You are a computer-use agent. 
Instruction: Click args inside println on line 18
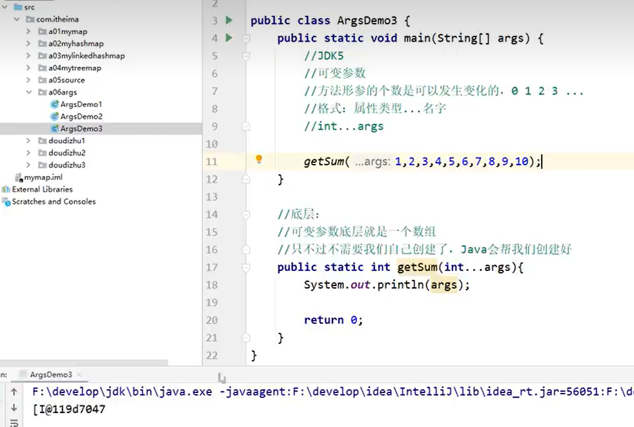click(x=443, y=285)
